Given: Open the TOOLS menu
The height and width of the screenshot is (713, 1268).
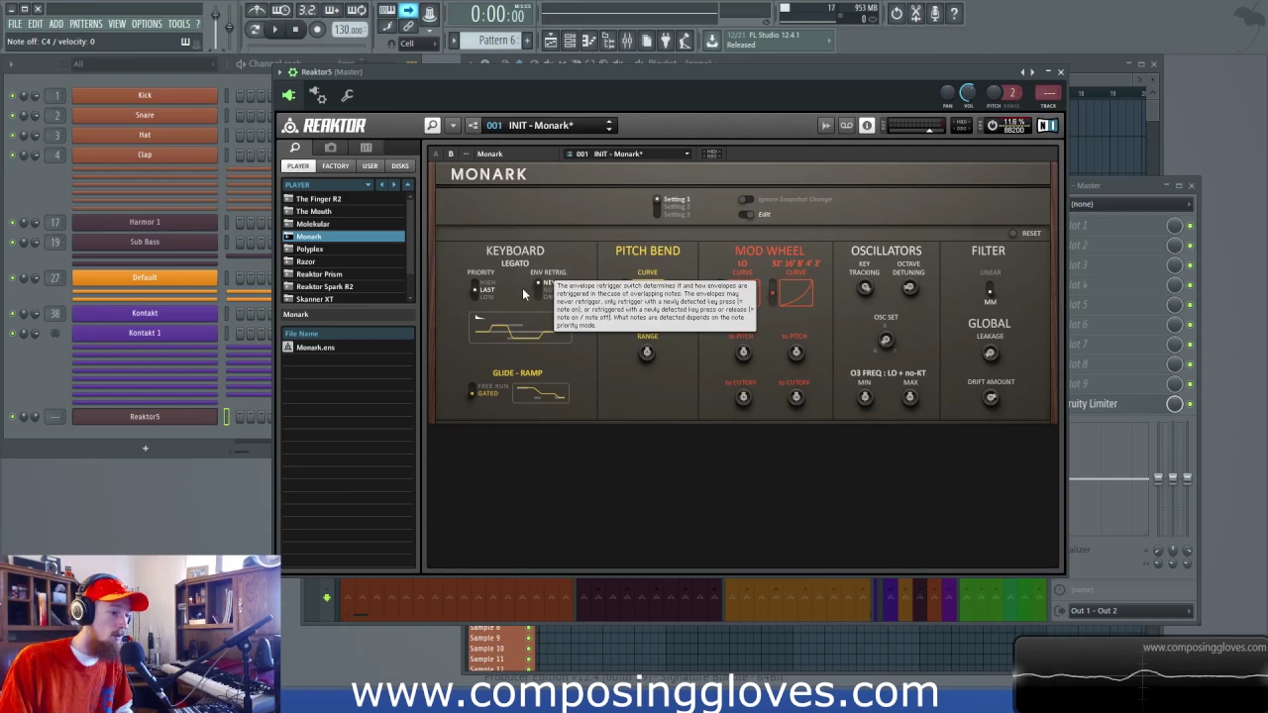Looking at the screenshot, I should click(179, 24).
